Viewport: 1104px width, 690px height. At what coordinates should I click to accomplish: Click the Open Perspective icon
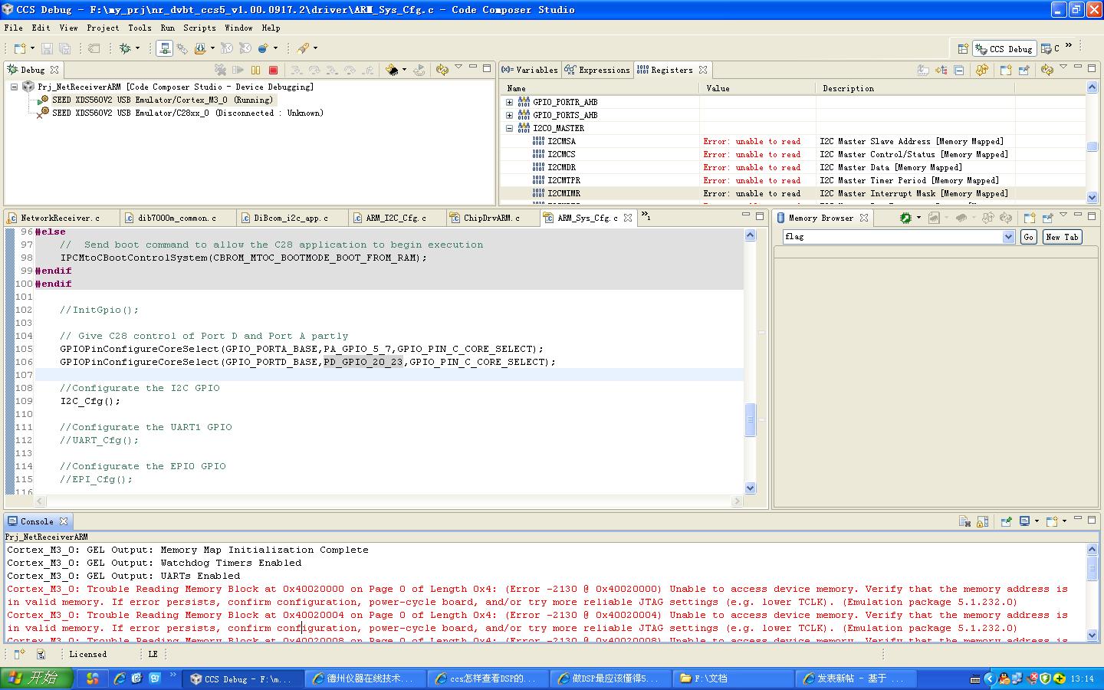pos(963,48)
